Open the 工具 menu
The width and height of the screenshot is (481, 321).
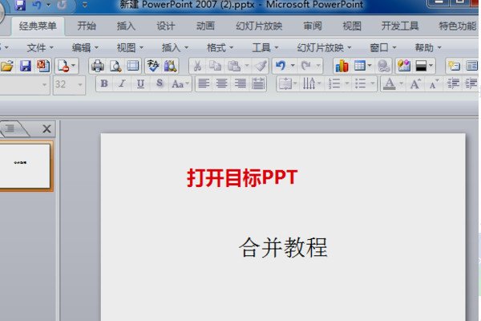point(265,47)
